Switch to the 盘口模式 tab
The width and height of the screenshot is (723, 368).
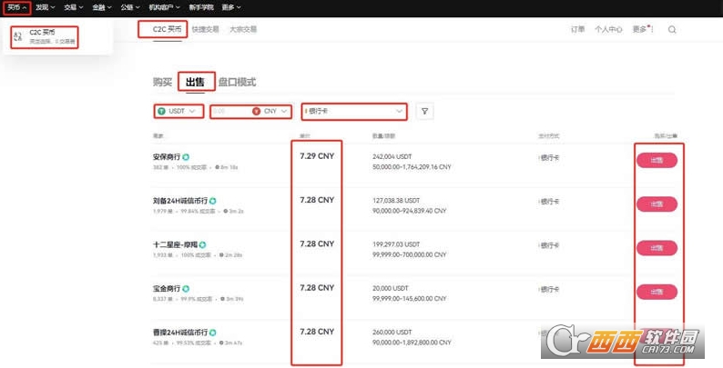coord(237,82)
